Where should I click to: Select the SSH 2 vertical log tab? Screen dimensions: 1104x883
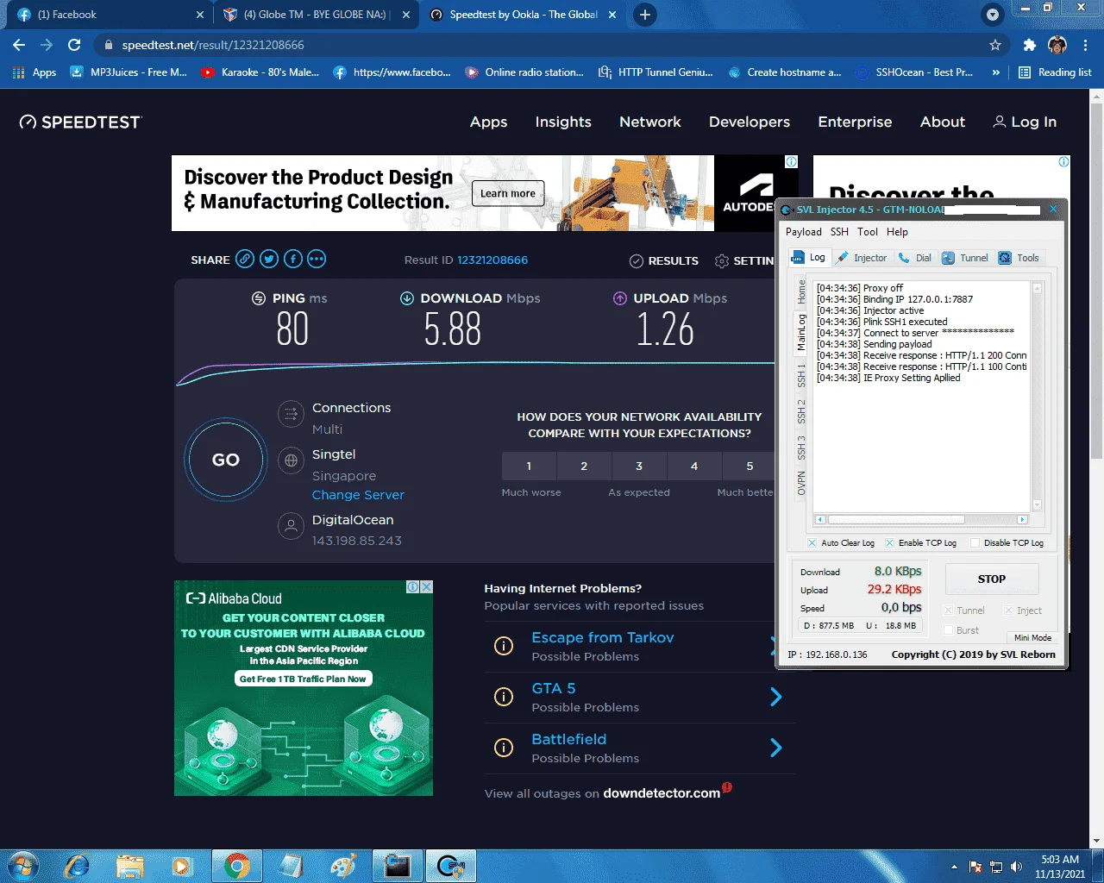801,411
